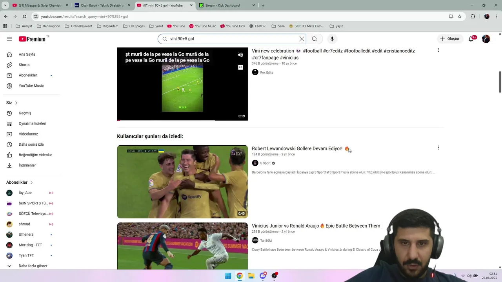Open the notifications bell
This screenshot has width=502, height=282.
tap(471, 39)
